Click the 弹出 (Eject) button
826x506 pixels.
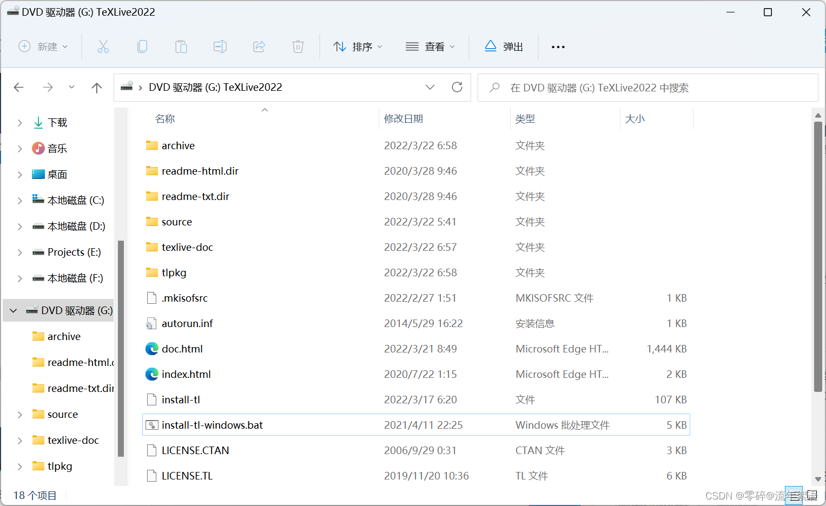(504, 46)
